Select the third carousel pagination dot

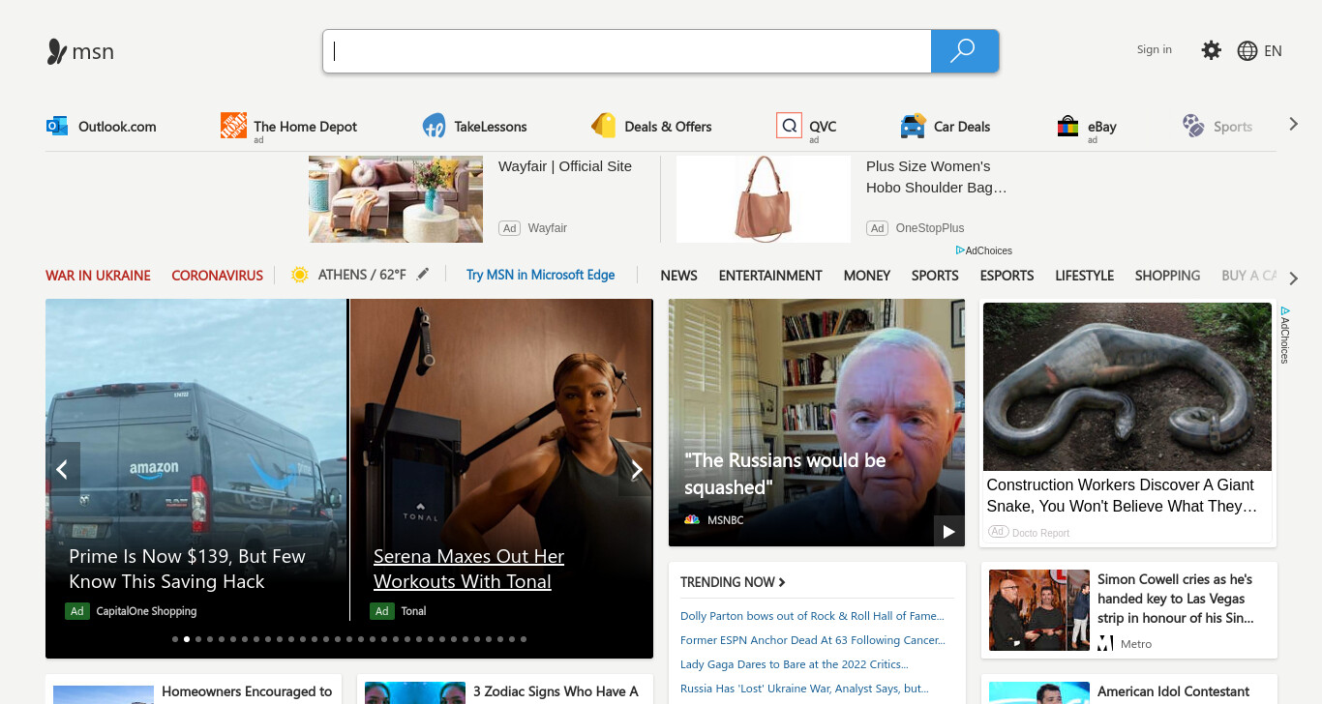pos(198,639)
